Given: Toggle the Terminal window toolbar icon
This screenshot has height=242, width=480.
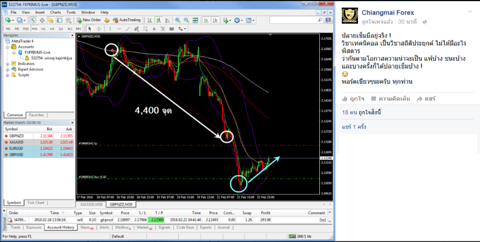Looking at the screenshot, I should [x=60, y=20].
